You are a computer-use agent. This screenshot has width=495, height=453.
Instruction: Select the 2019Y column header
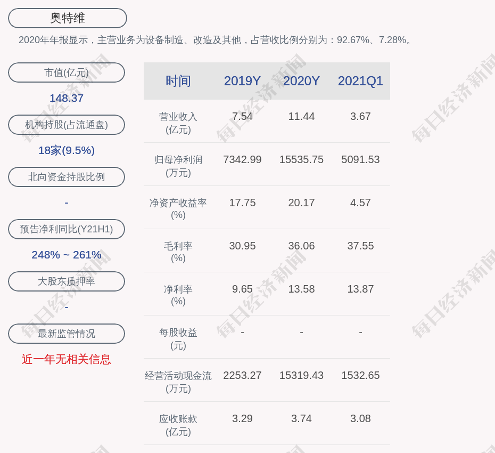pyautogui.click(x=242, y=81)
